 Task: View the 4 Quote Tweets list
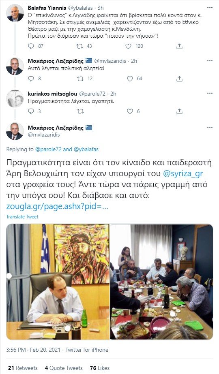click(x=64, y=368)
